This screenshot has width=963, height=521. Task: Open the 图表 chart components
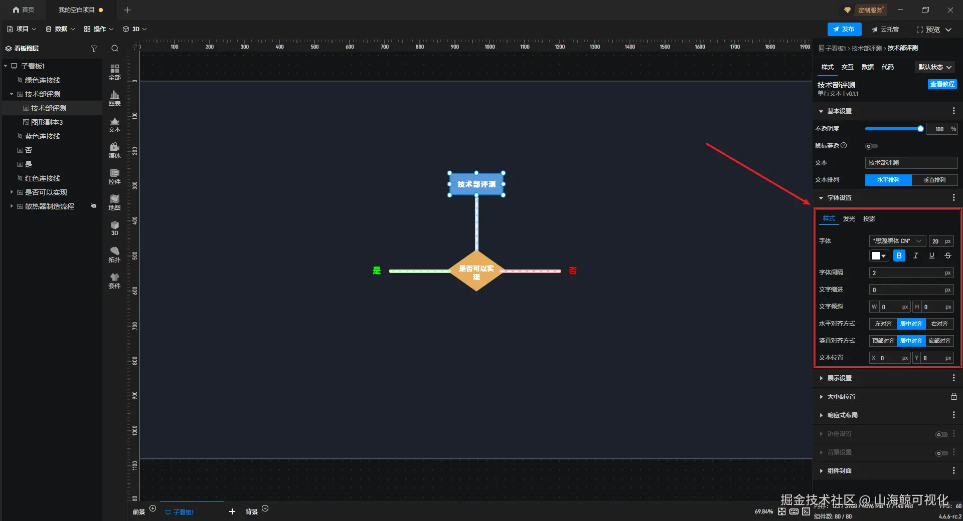[115, 98]
